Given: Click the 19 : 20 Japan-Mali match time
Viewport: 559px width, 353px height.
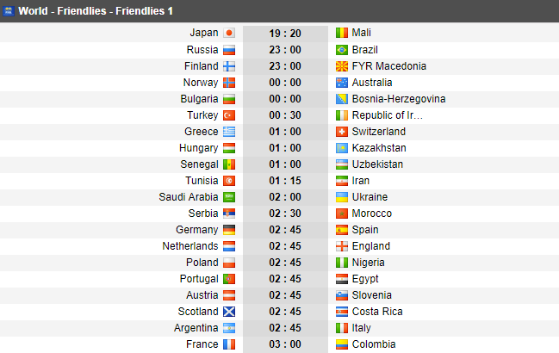Looking at the screenshot, I should tap(285, 34).
